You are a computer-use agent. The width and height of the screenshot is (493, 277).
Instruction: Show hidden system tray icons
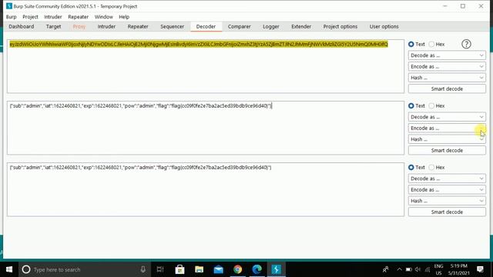399,269
